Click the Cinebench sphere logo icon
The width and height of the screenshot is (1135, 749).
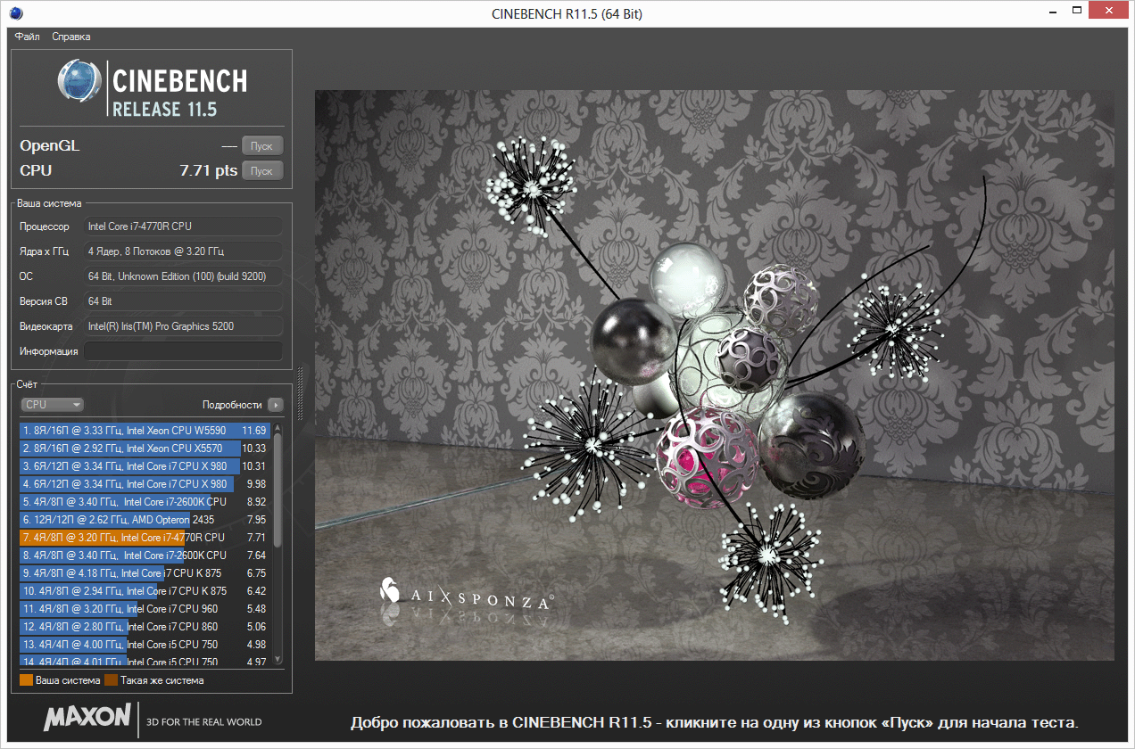[x=79, y=83]
